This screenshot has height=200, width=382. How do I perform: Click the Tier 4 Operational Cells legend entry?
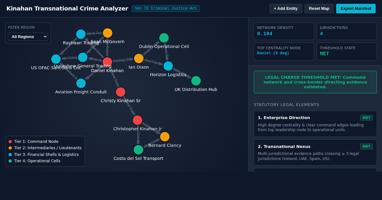(34, 161)
